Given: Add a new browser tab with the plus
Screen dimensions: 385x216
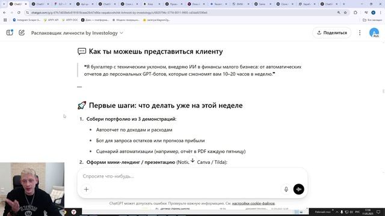Looking at the screenshot, I should pyautogui.click(x=343, y=4).
